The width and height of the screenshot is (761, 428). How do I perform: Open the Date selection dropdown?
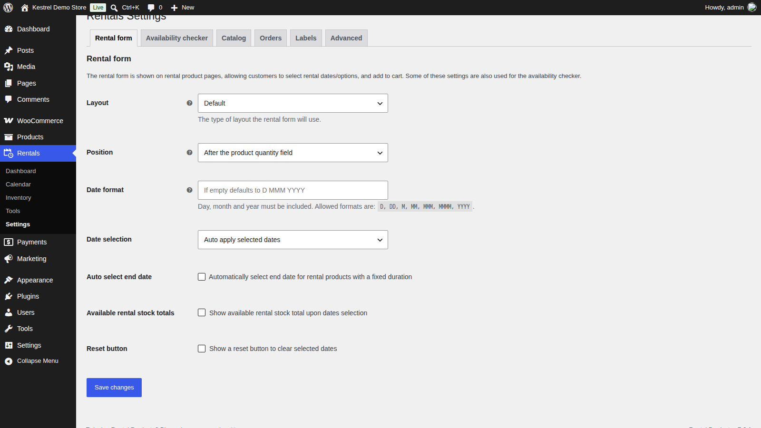click(x=293, y=240)
